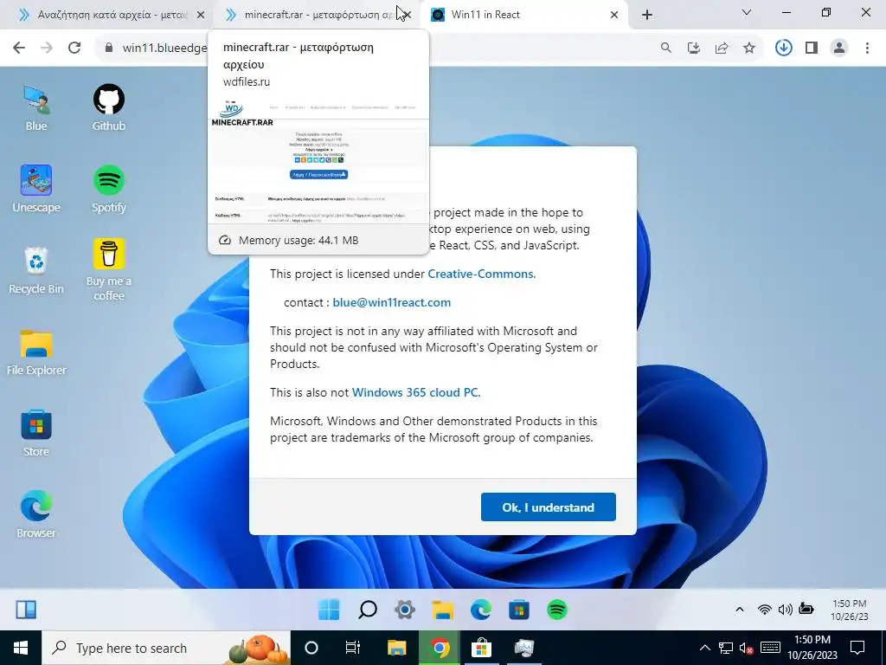Open Spotify in the Win11 React taskbar
The image size is (886, 665).
coord(557,610)
